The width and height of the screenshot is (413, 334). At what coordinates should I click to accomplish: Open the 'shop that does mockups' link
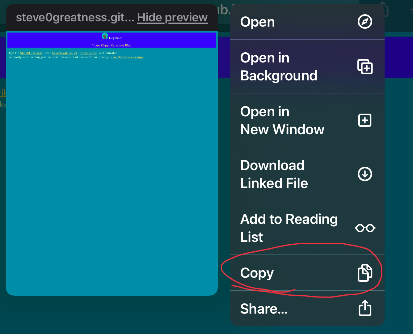(x=127, y=57)
